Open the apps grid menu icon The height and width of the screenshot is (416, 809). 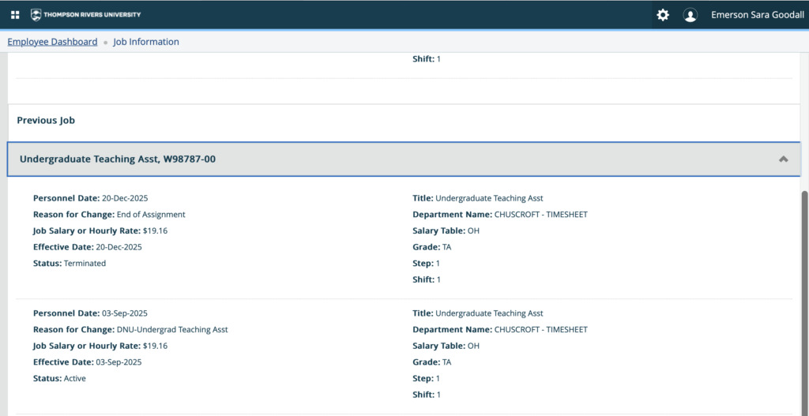tap(15, 15)
